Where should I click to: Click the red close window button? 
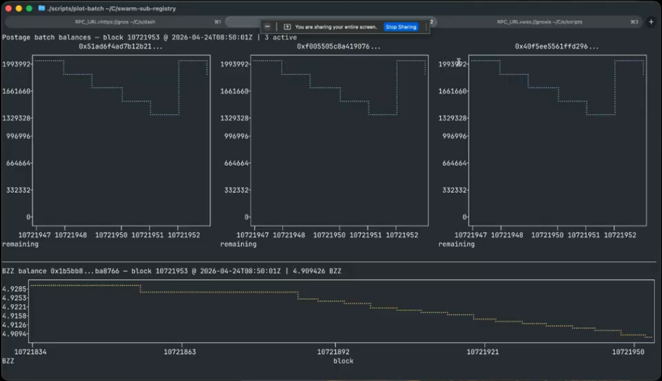pyautogui.click(x=8, y=8)
